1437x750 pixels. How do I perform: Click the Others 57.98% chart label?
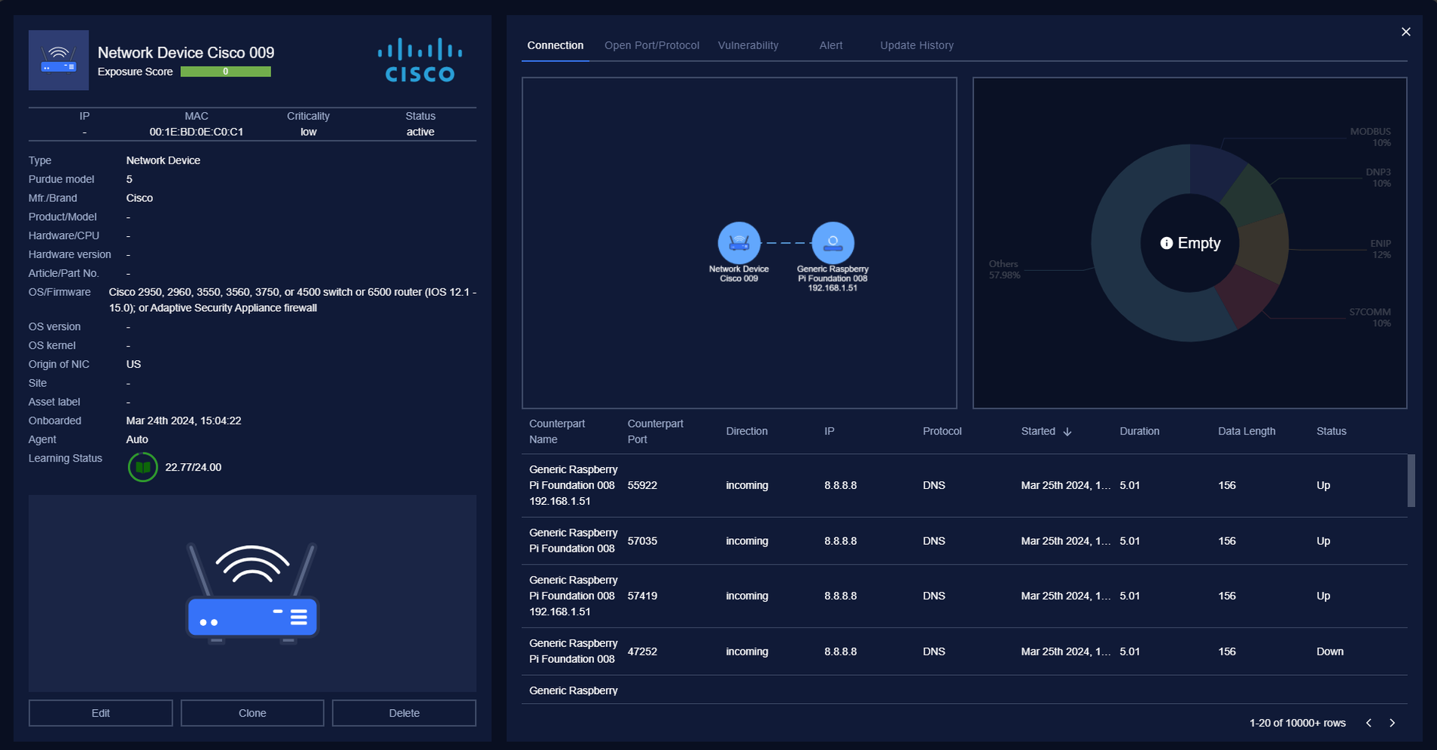[1004, 269]
